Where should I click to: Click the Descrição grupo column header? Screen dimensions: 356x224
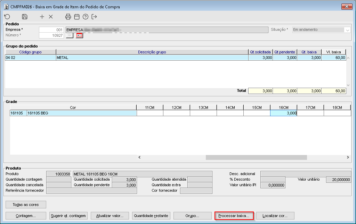[x=152, y=52]
